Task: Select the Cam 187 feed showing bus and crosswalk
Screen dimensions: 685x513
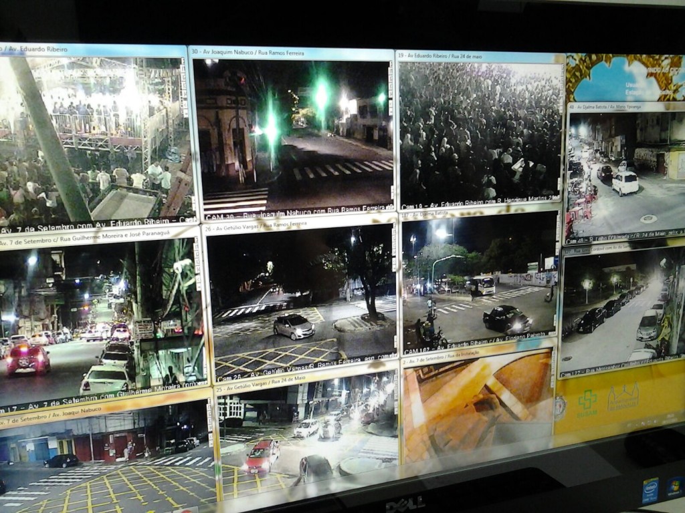Action: [480, 280]
